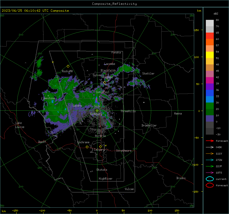Click the Olds city label
Screen dimensions: 229x214
pyautogui.click(x=97, y=106)
